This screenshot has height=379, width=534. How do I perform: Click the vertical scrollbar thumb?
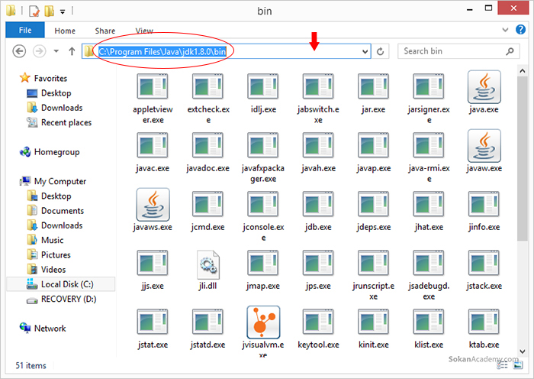click(x=522, y=159)
